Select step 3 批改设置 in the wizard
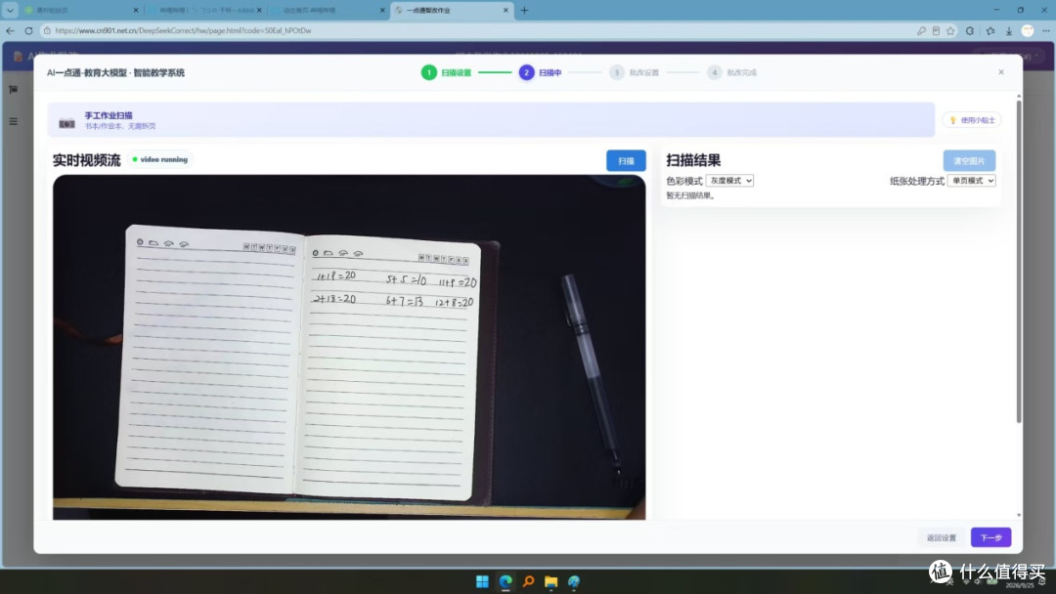 click(635, 72)
